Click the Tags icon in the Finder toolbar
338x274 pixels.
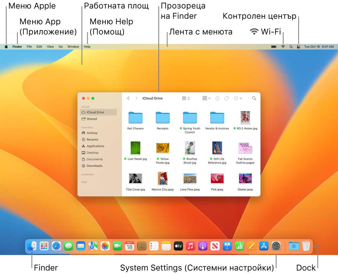point(226,98)
